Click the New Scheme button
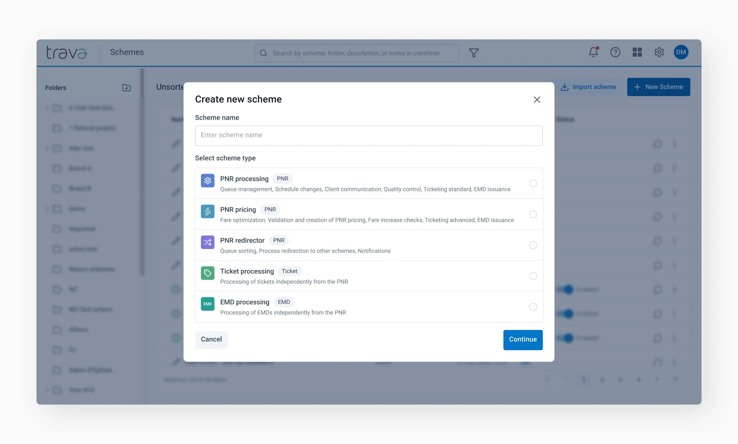Image resolution: width=738 pixels, height=444 pixels. (x=658, y=87)
